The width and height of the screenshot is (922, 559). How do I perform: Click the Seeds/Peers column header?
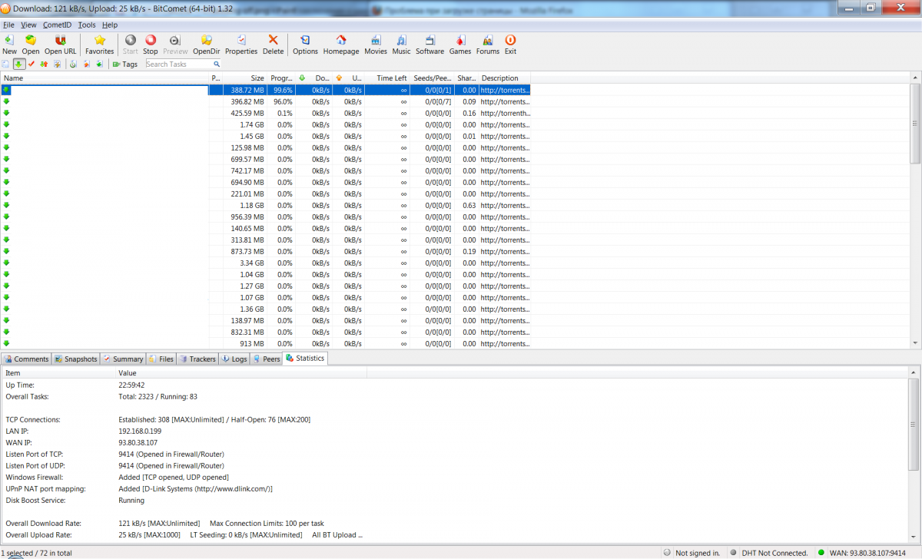433,78
